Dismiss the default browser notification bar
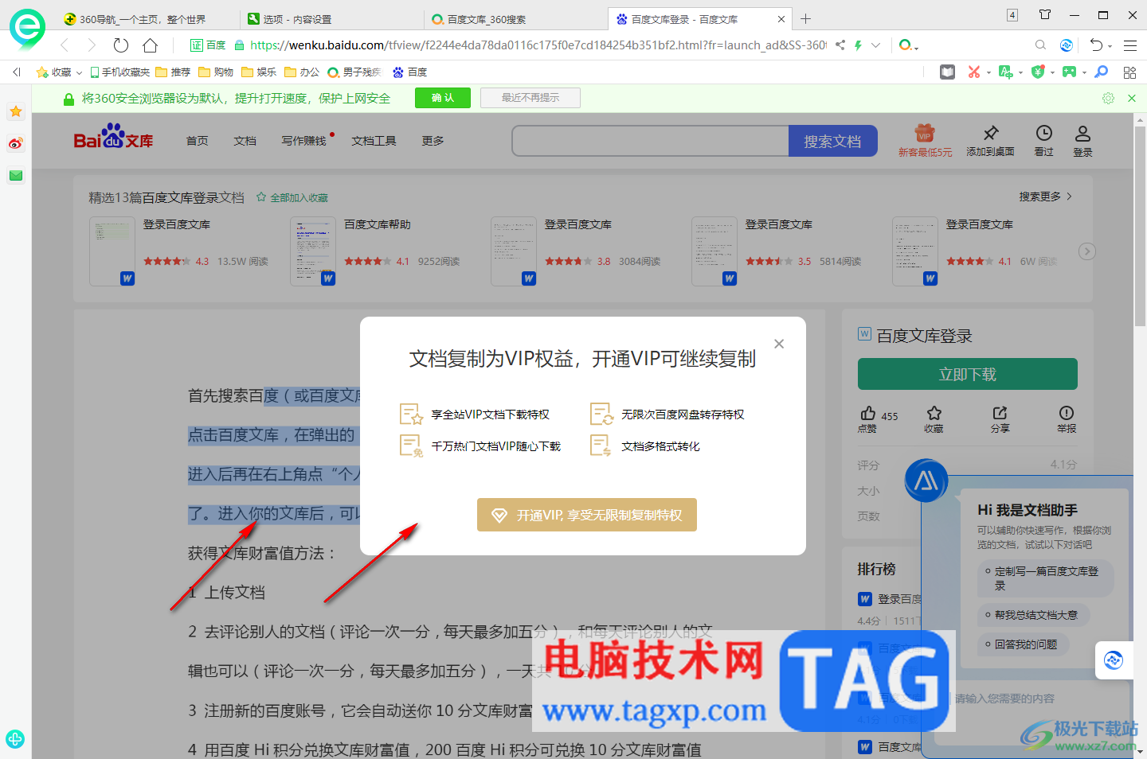The image size is (1147, 759). [x=1132, y=98]
